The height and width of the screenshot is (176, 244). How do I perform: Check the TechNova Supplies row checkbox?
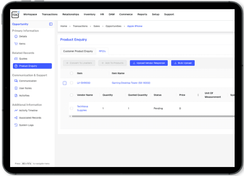pos(72,108)
